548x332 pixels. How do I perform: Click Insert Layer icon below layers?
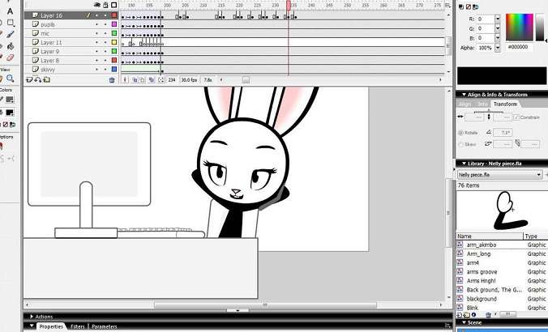click(x=29, y=80)
